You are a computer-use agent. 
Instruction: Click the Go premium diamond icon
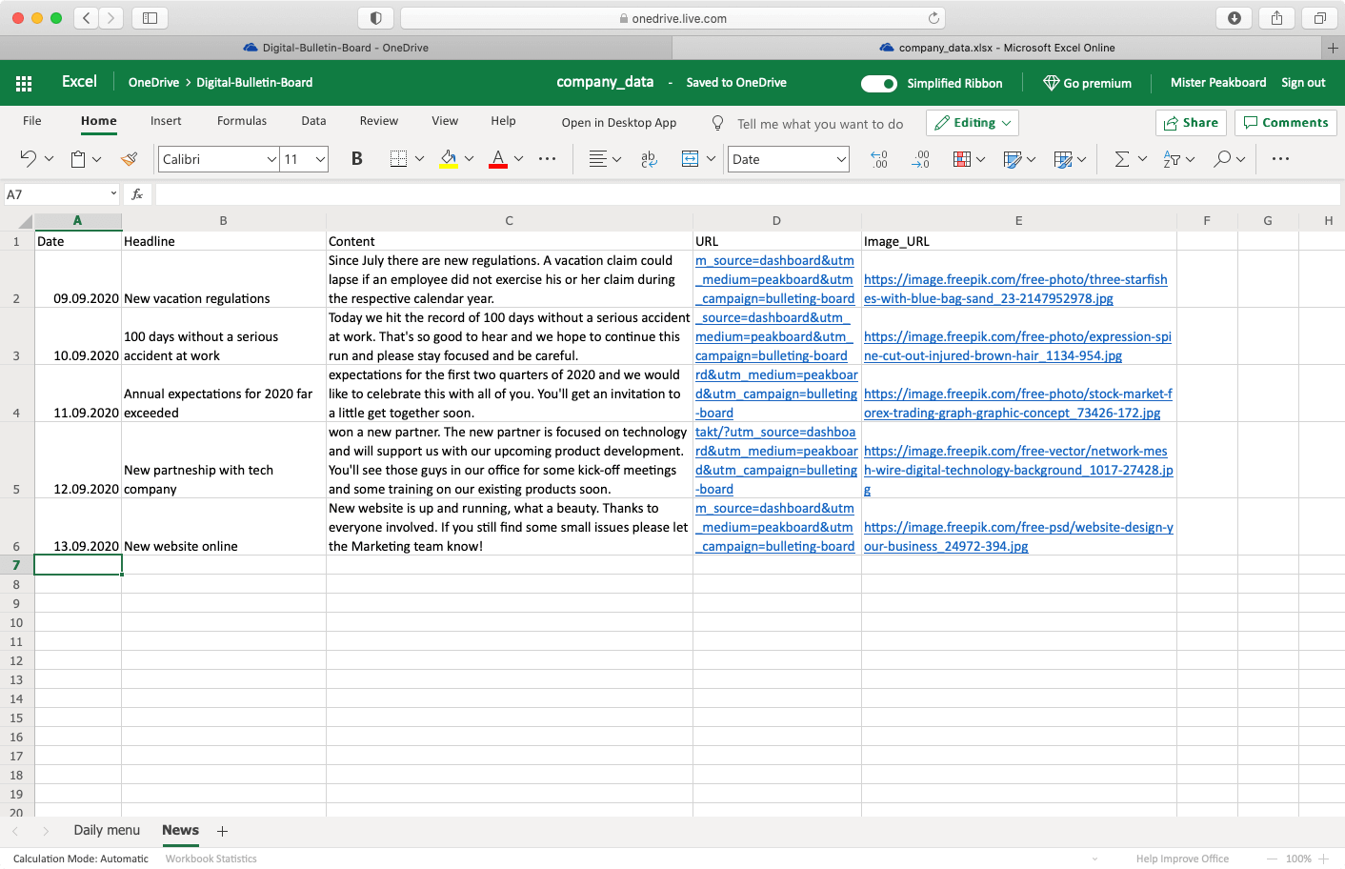pos(1052,83)
